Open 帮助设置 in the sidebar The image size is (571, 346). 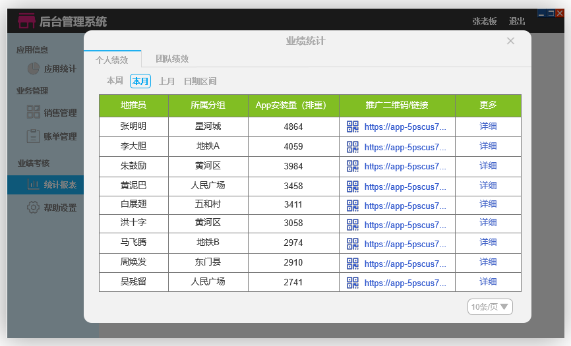click(60, 208)
